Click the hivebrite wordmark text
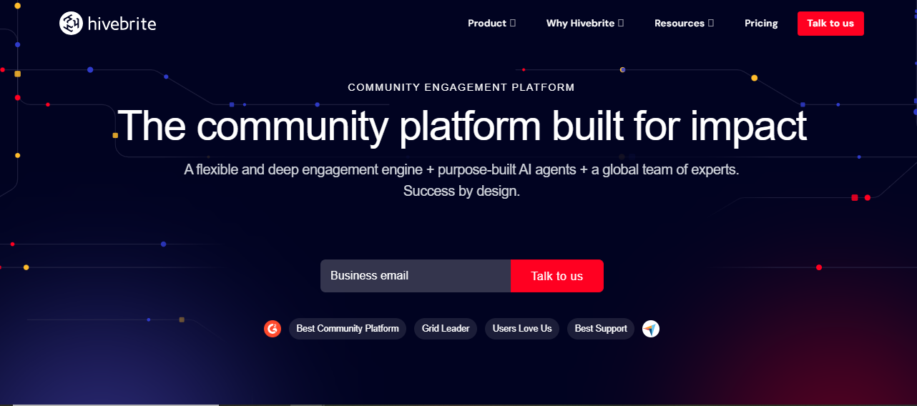Viewport: 917px width, 406px height. pos(122,24)
